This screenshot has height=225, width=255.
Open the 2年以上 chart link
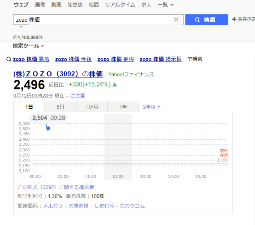(x=152, y=107)
